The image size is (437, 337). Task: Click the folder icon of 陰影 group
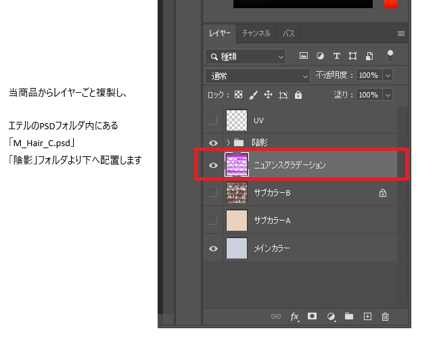239,143
